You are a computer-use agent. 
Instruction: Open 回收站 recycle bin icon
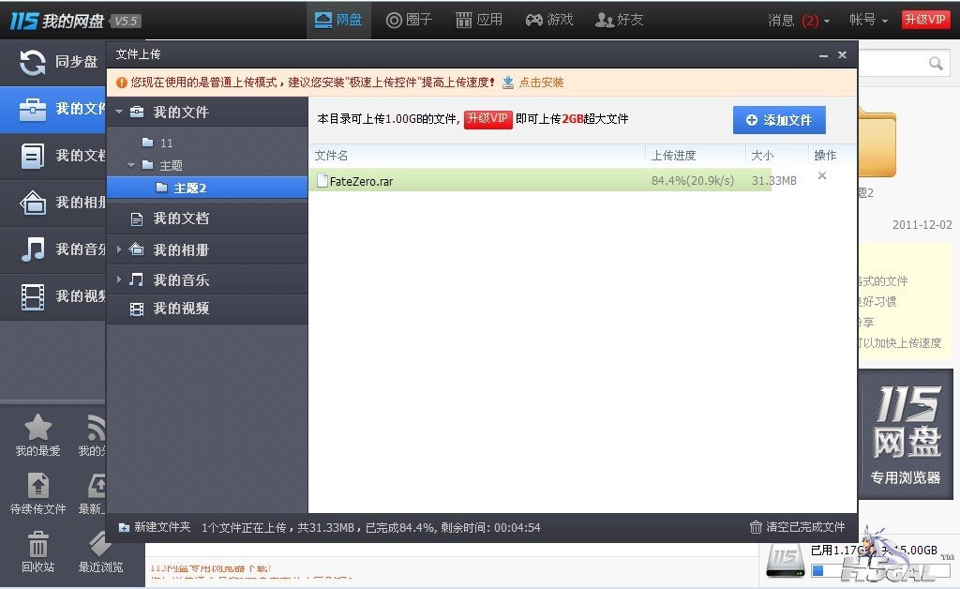(x=37, y=544)
